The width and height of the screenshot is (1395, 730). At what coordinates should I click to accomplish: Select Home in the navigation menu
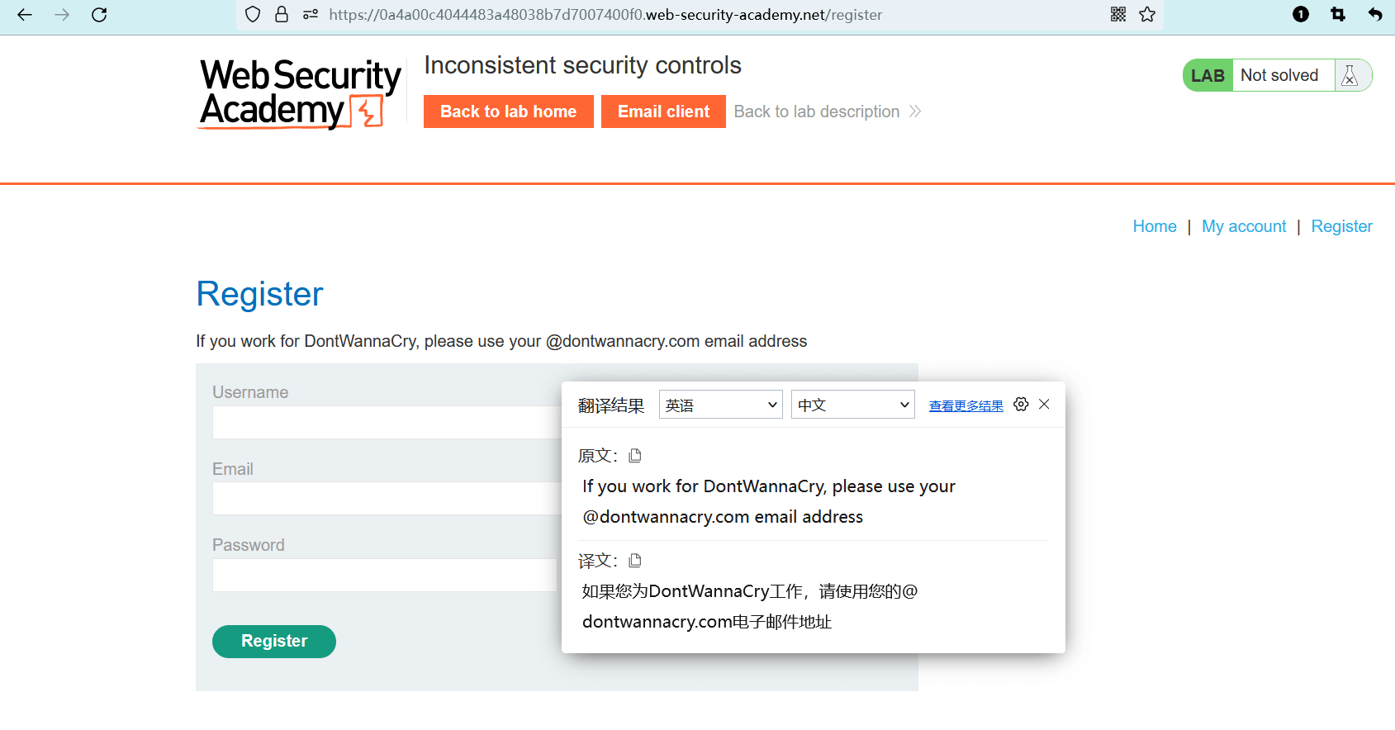pyautogui.click(x=1154, y=226)
